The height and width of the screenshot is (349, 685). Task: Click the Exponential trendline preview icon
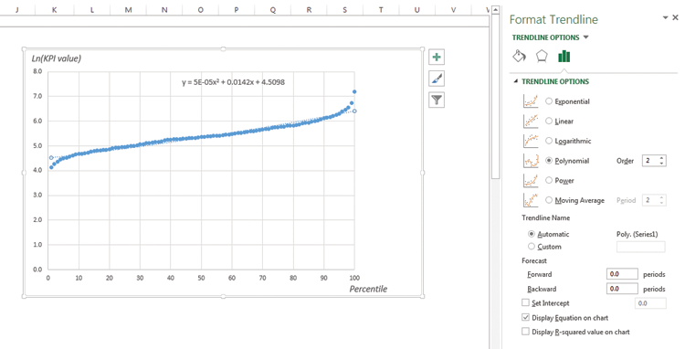[x=531, y=101]
